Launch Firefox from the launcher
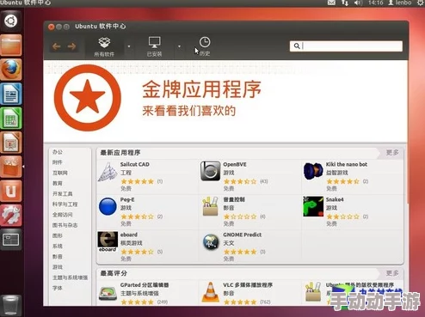Screen dimensions: 425x317 click(x=11, y=70)
